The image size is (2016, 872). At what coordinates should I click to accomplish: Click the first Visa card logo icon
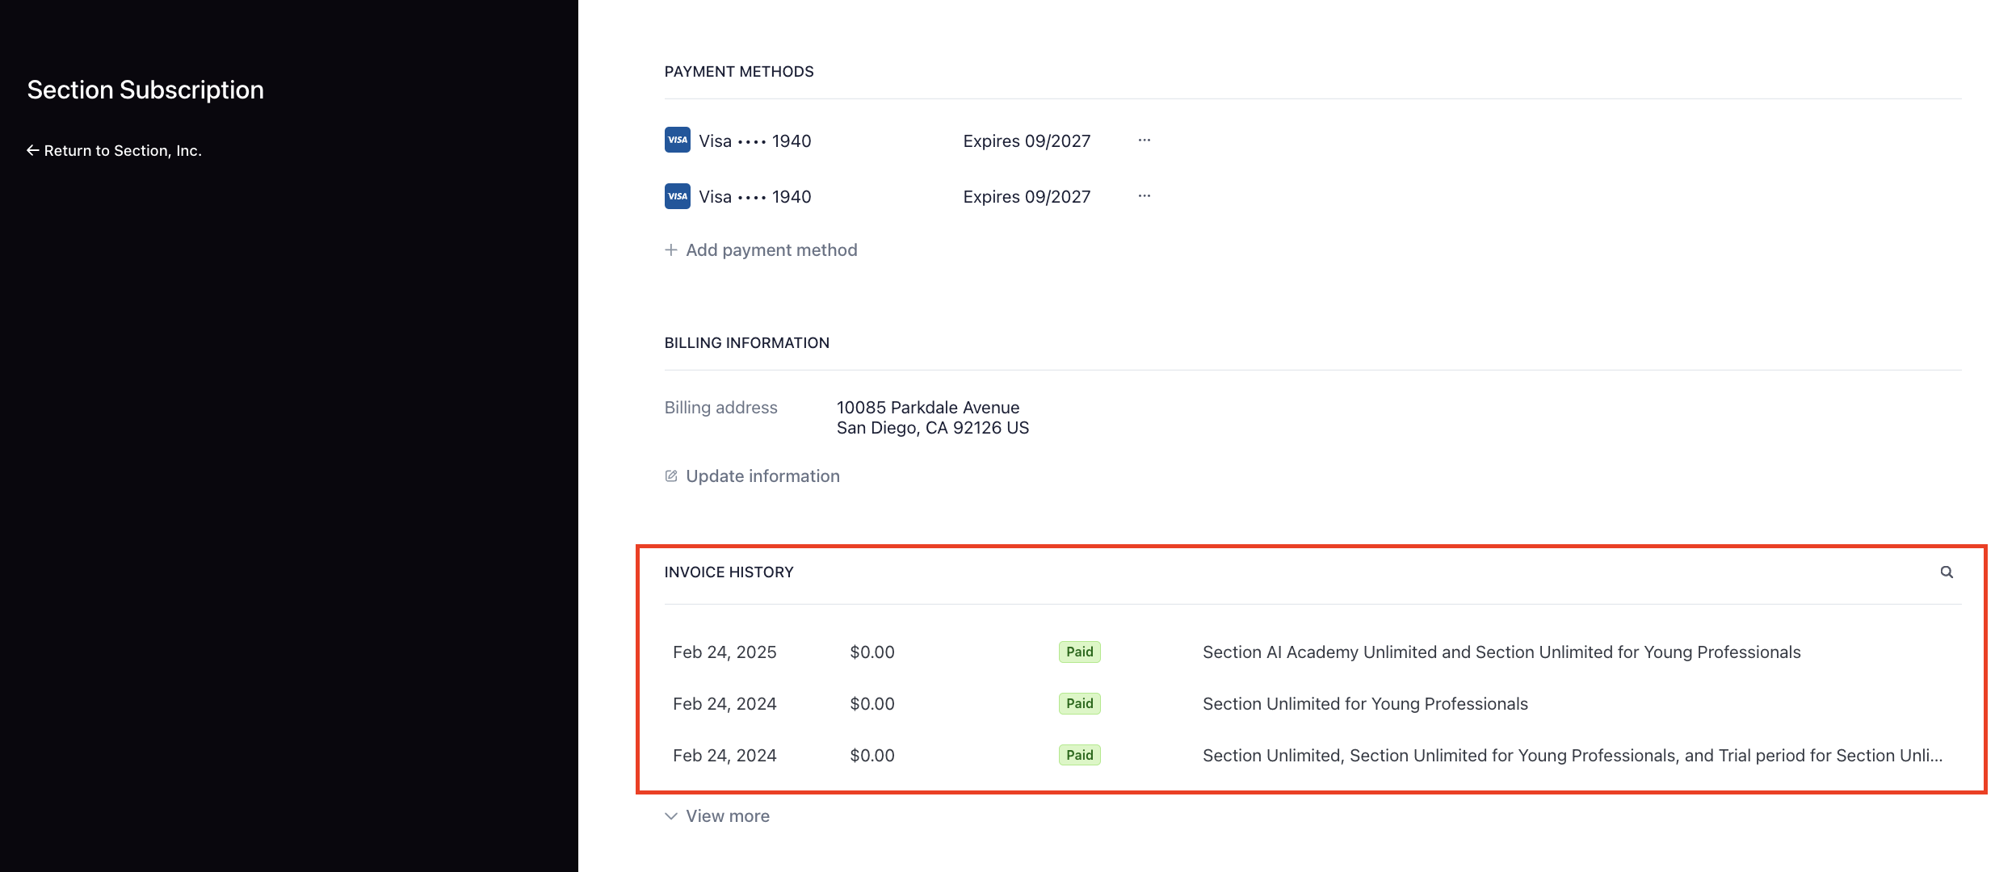tap(677, 140)
